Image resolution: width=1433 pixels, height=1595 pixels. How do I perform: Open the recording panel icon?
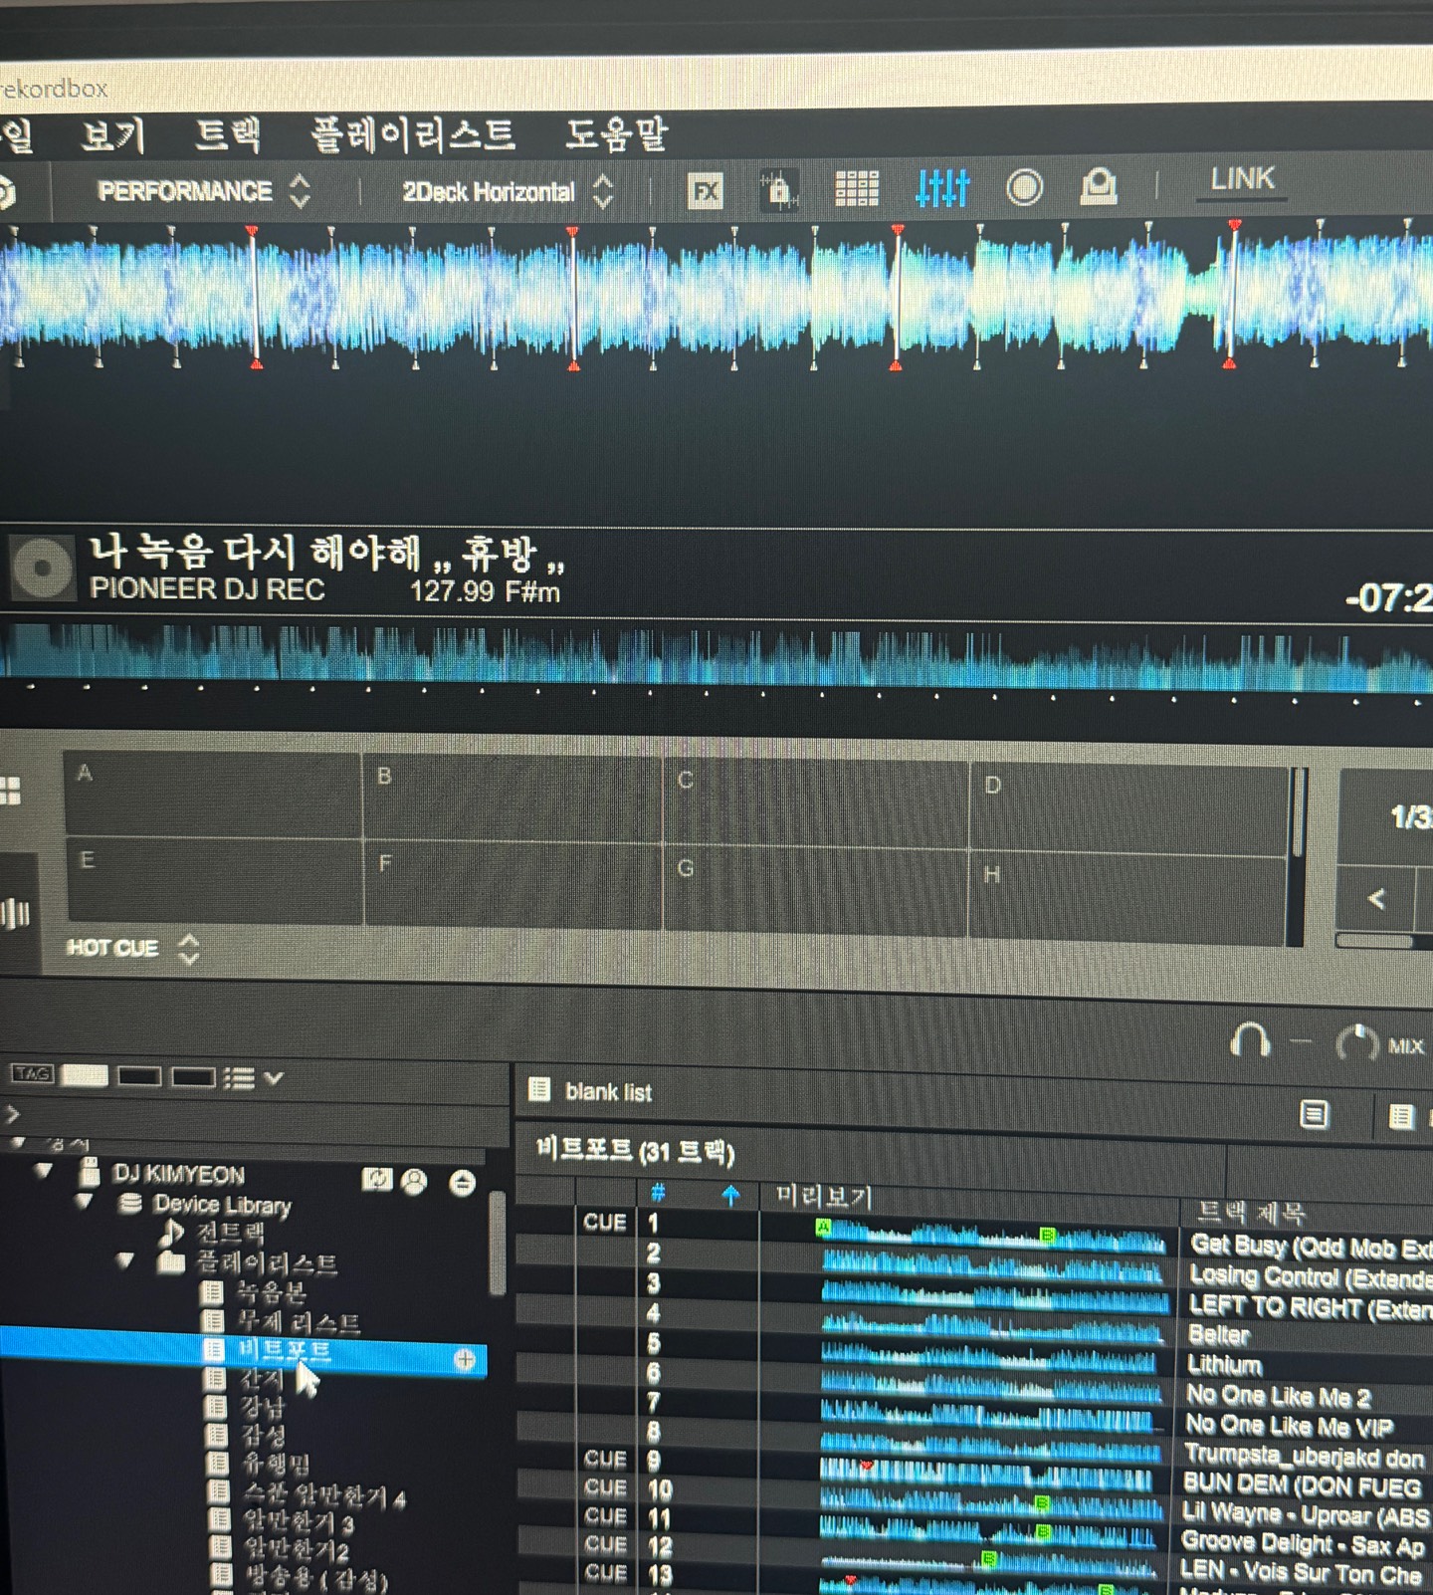pyautogui.click(x=1024, y=187)
